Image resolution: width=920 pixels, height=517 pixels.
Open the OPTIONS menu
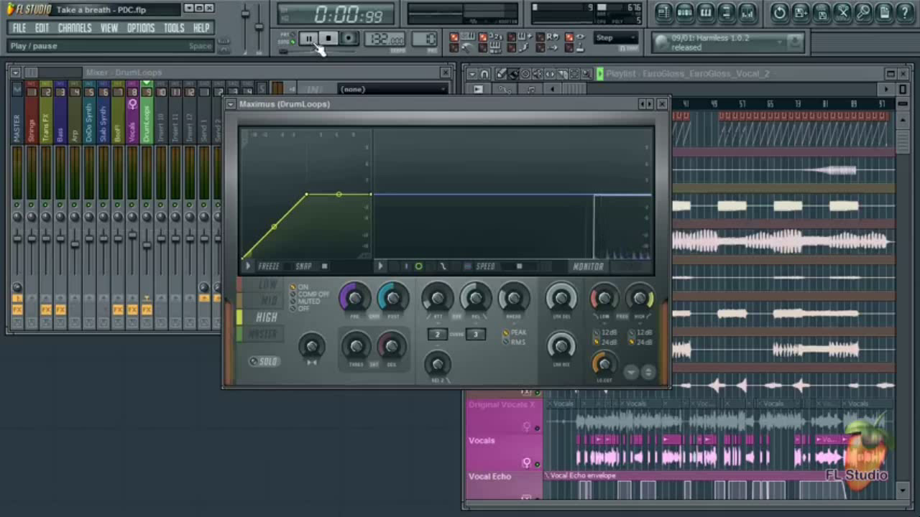141,28
